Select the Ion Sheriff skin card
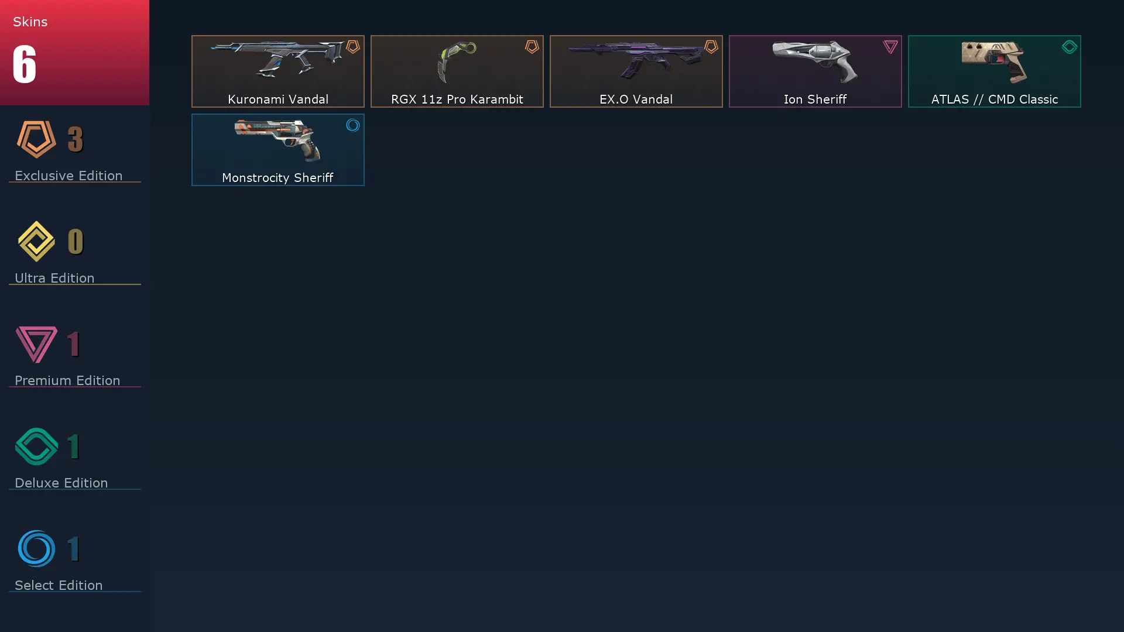Image resolution: width=1124 pixels, height=632 pixels. pos(815,71)
